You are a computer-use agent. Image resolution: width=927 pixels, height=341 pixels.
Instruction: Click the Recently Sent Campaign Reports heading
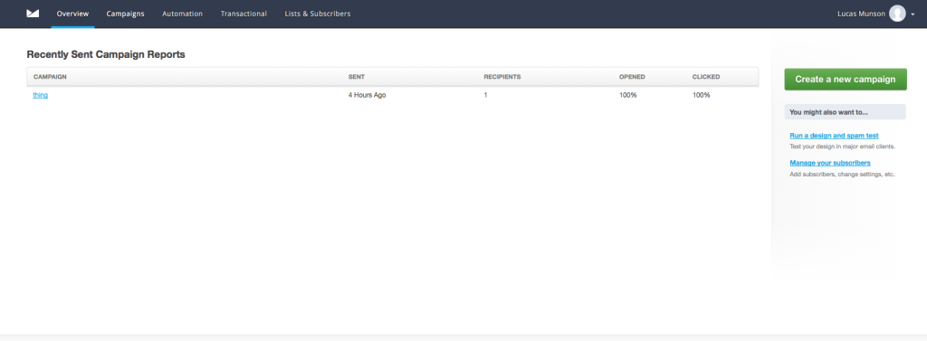(x=106, y=54)
